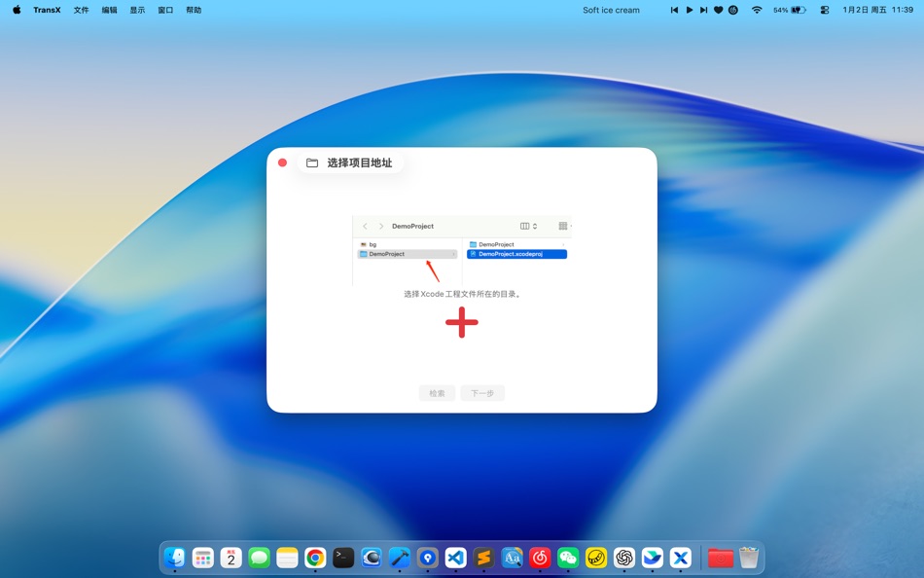Click the 下一步 button

point(482,393)
